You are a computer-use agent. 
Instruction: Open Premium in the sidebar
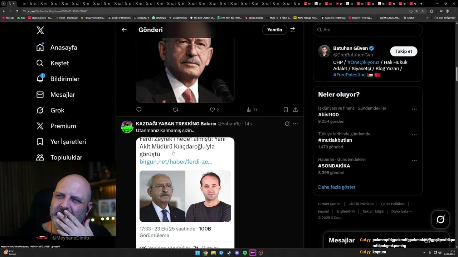pyautogui.click(x=56, y=126)
